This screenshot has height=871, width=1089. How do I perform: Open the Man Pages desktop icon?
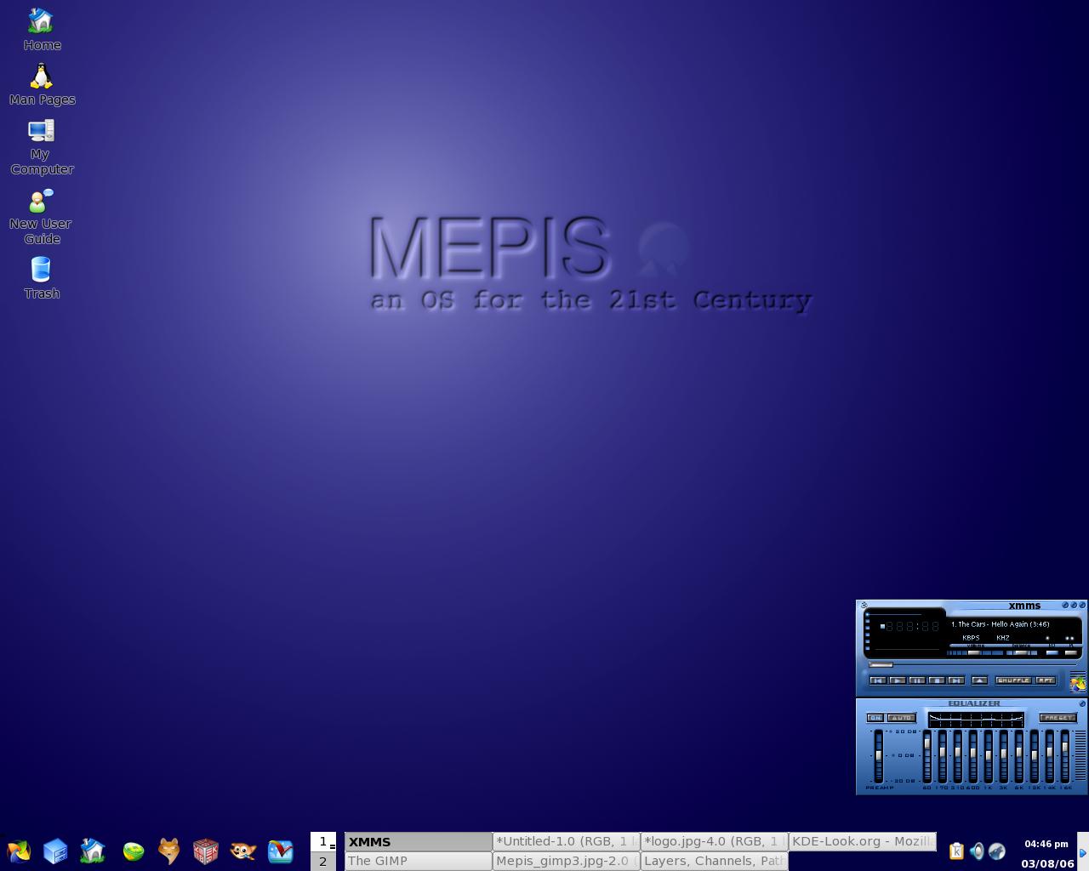(42, 84)
